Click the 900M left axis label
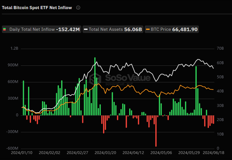This screenshot has width=232, height=160. pos(13,65)
